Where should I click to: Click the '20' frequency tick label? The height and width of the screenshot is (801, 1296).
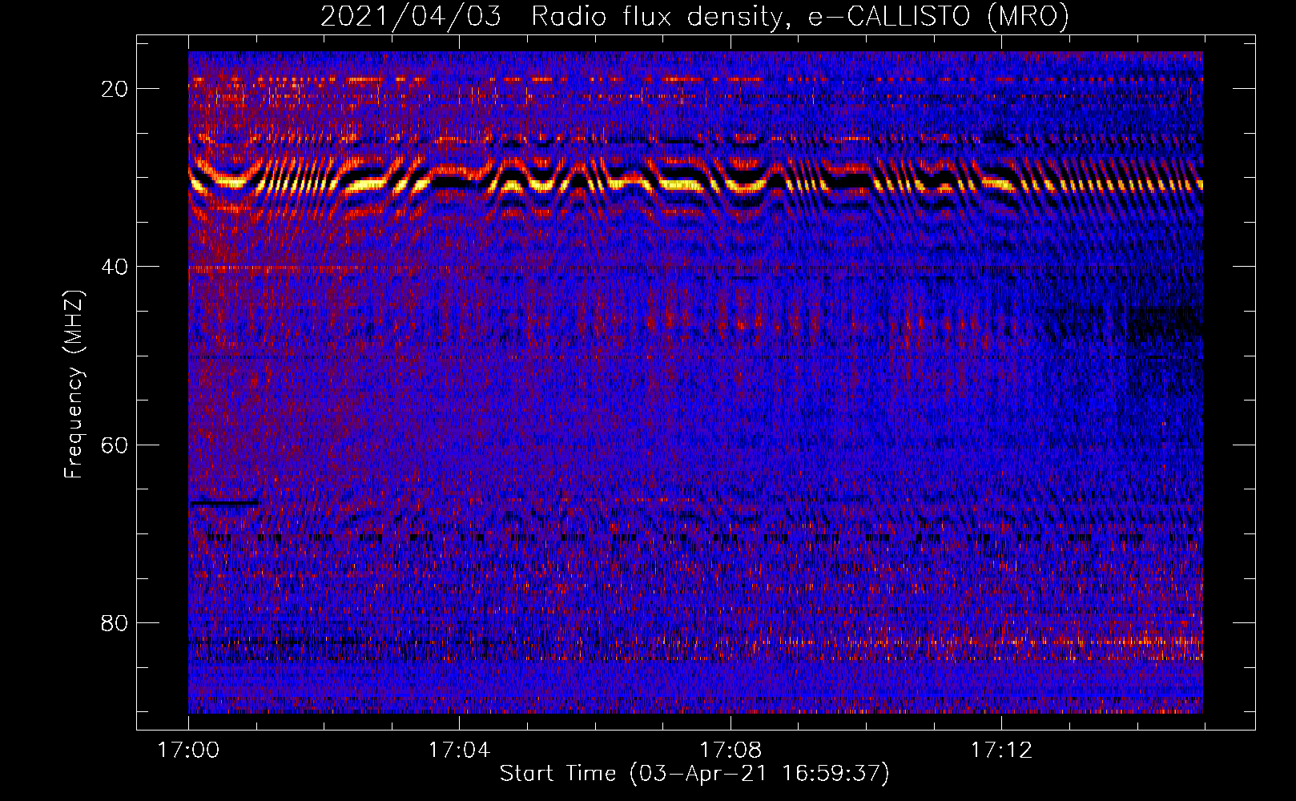[x=115, y=89]
